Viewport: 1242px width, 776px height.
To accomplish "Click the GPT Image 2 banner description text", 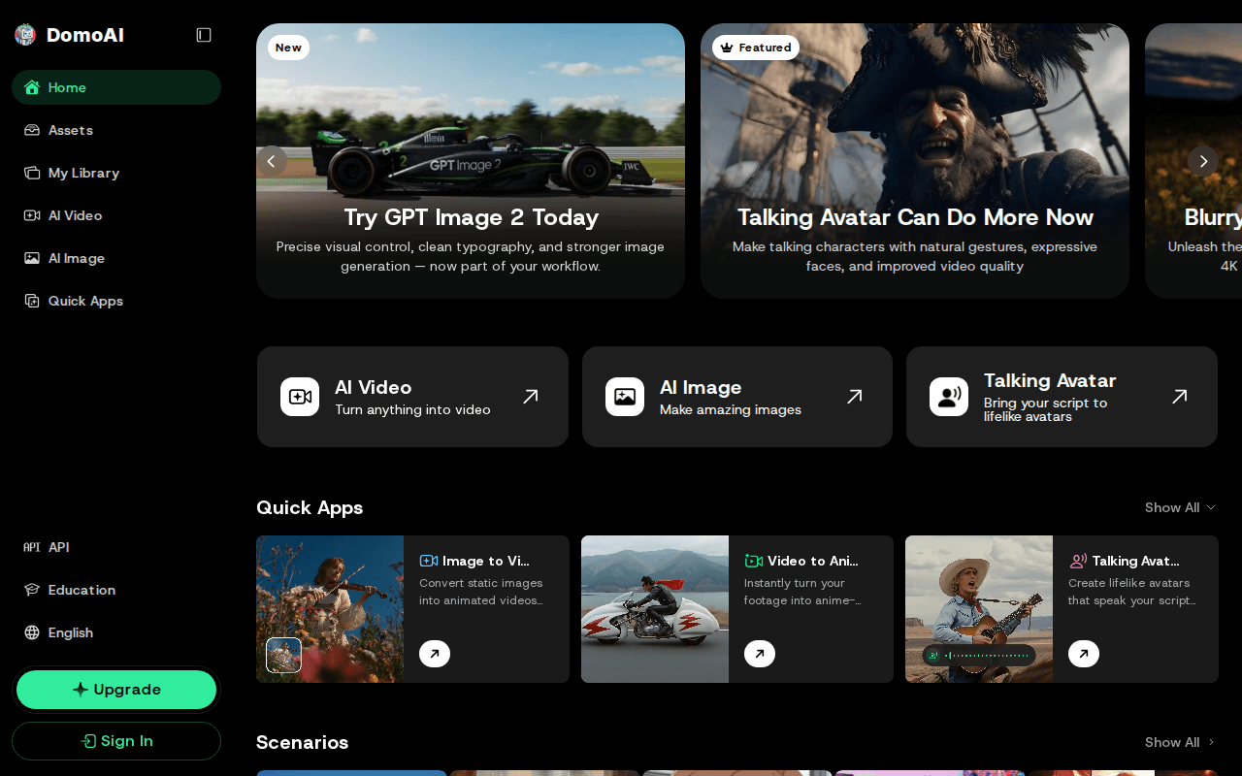I will pos(471,256).
